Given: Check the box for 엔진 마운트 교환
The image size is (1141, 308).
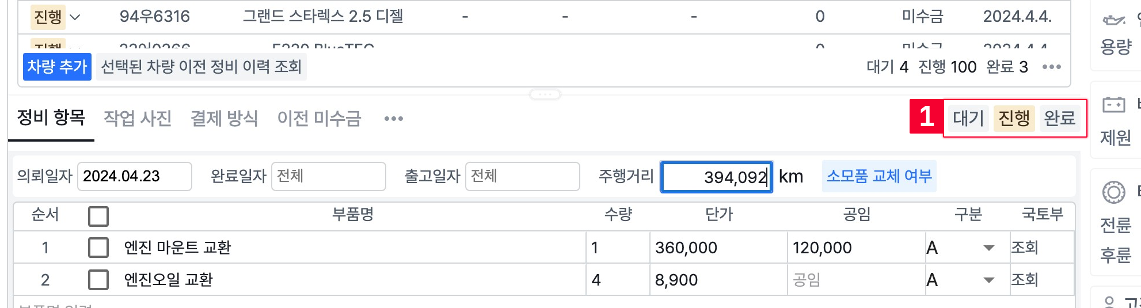Looking at the screenshot, I should (98, 248).
